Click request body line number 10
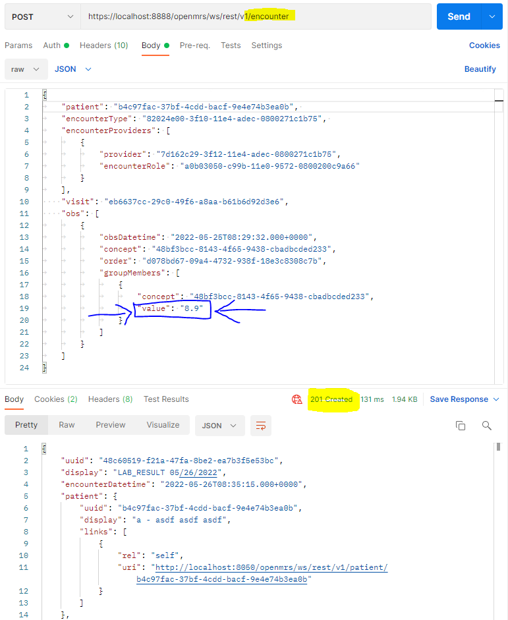Viewport: 508px width, 620px height. pyautogui.click(x=24, y=202)
